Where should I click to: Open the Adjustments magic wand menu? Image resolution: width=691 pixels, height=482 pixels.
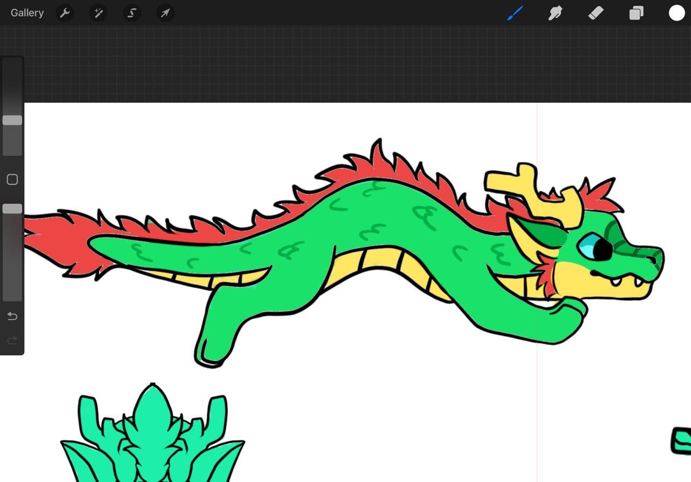(98, 13)
